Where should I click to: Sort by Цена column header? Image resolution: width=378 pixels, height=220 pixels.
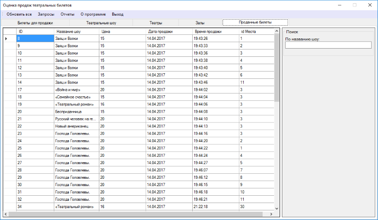pos(122,32)
